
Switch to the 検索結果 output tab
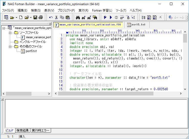[x=23, y=131]
